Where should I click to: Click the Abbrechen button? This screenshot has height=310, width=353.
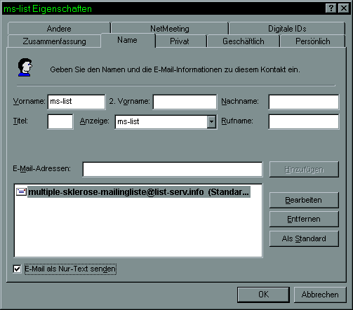pyautogui.click(x=320, y=295)
